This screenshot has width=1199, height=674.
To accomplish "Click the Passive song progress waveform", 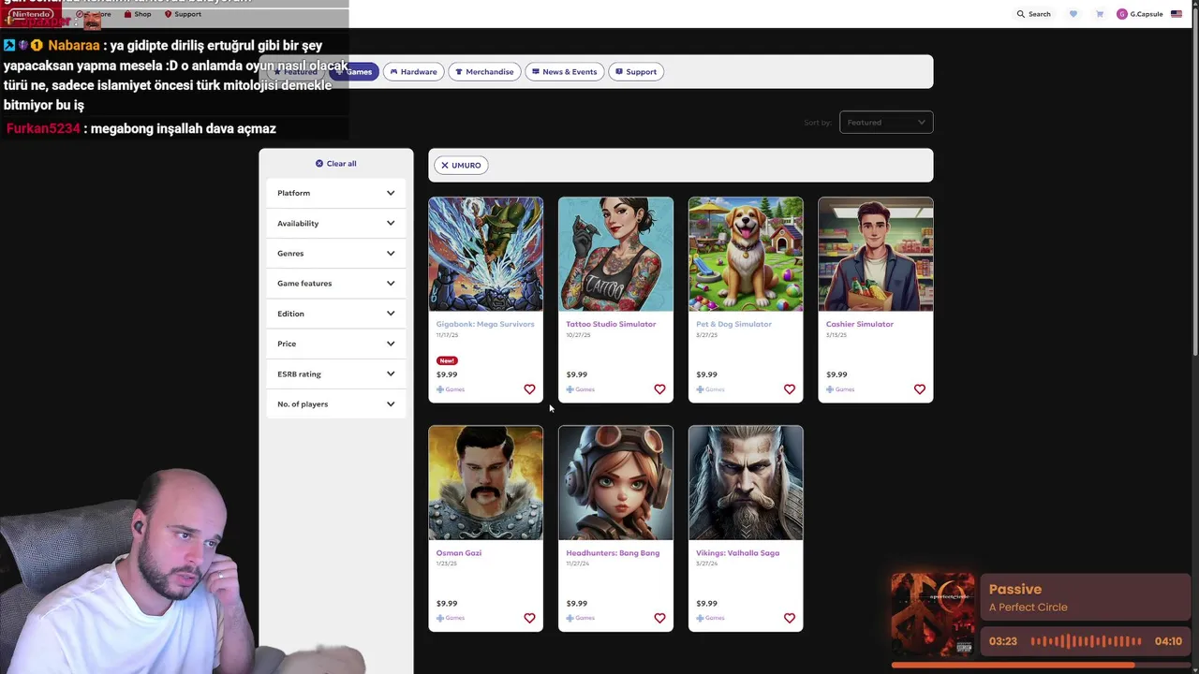I will click(1086, 641).
